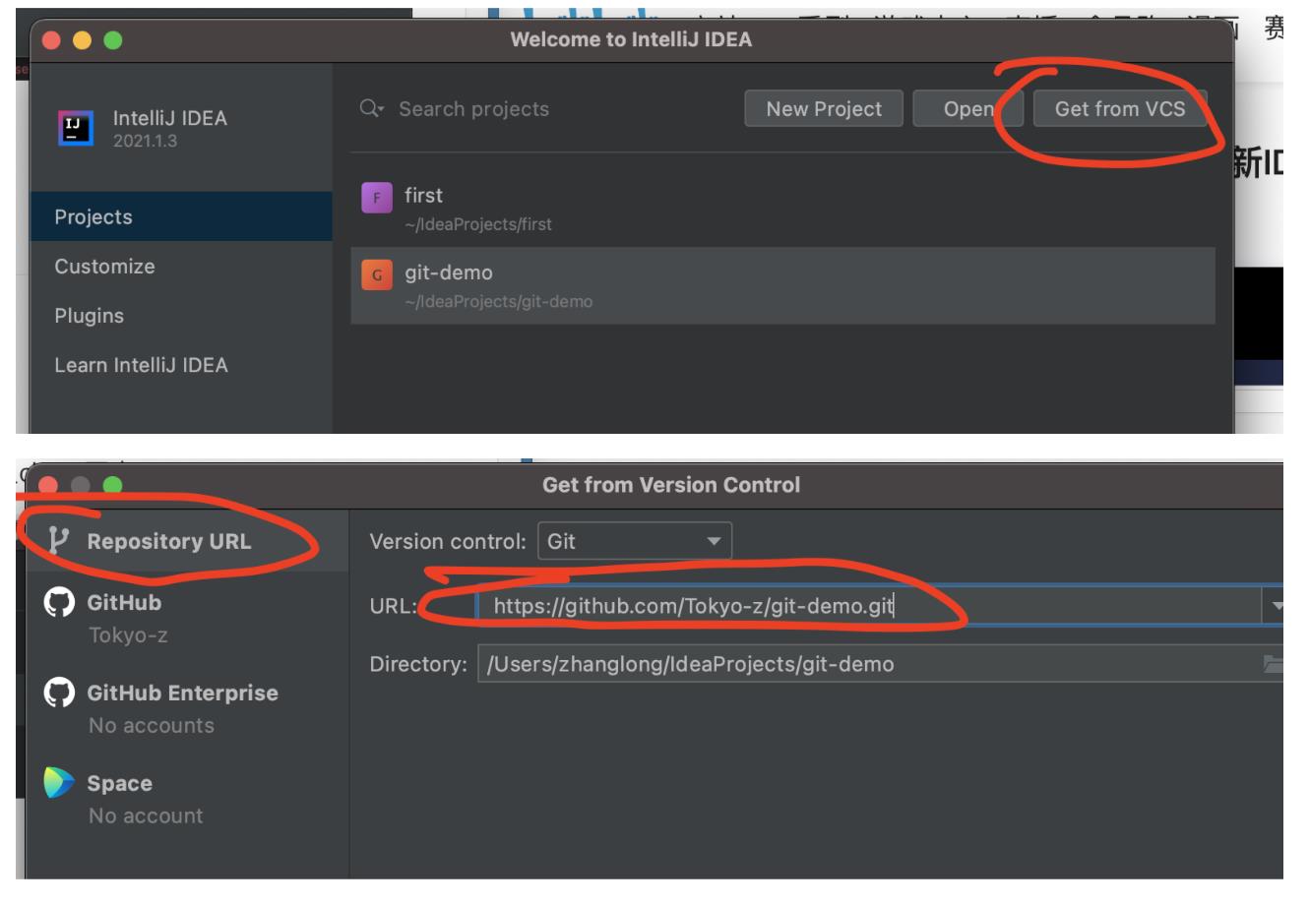Choose the GitHub Enterprise option
This screenshot has height=905, width=1309.
pyautogui.click(x=187, y=708)
